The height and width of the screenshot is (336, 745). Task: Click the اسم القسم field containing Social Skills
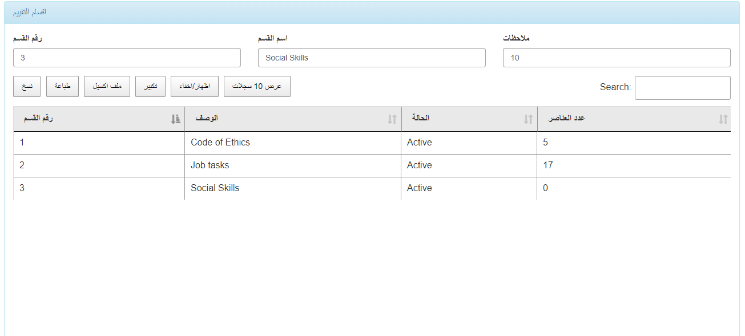click(372, 58)
